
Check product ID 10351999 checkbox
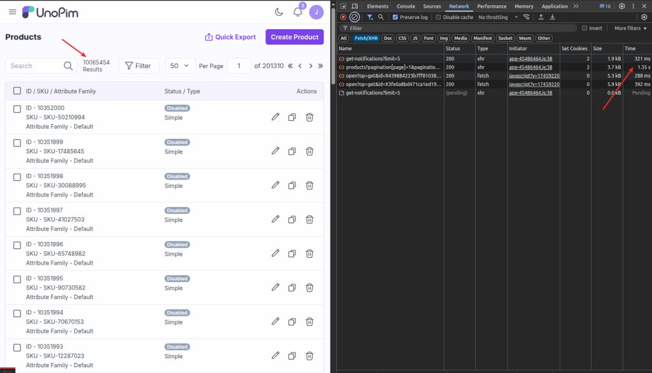(x=17, y=143)
